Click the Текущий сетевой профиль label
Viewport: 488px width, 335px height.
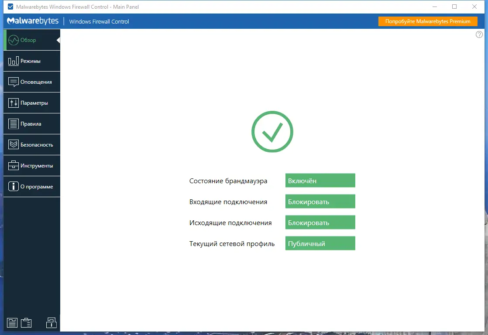232,243
